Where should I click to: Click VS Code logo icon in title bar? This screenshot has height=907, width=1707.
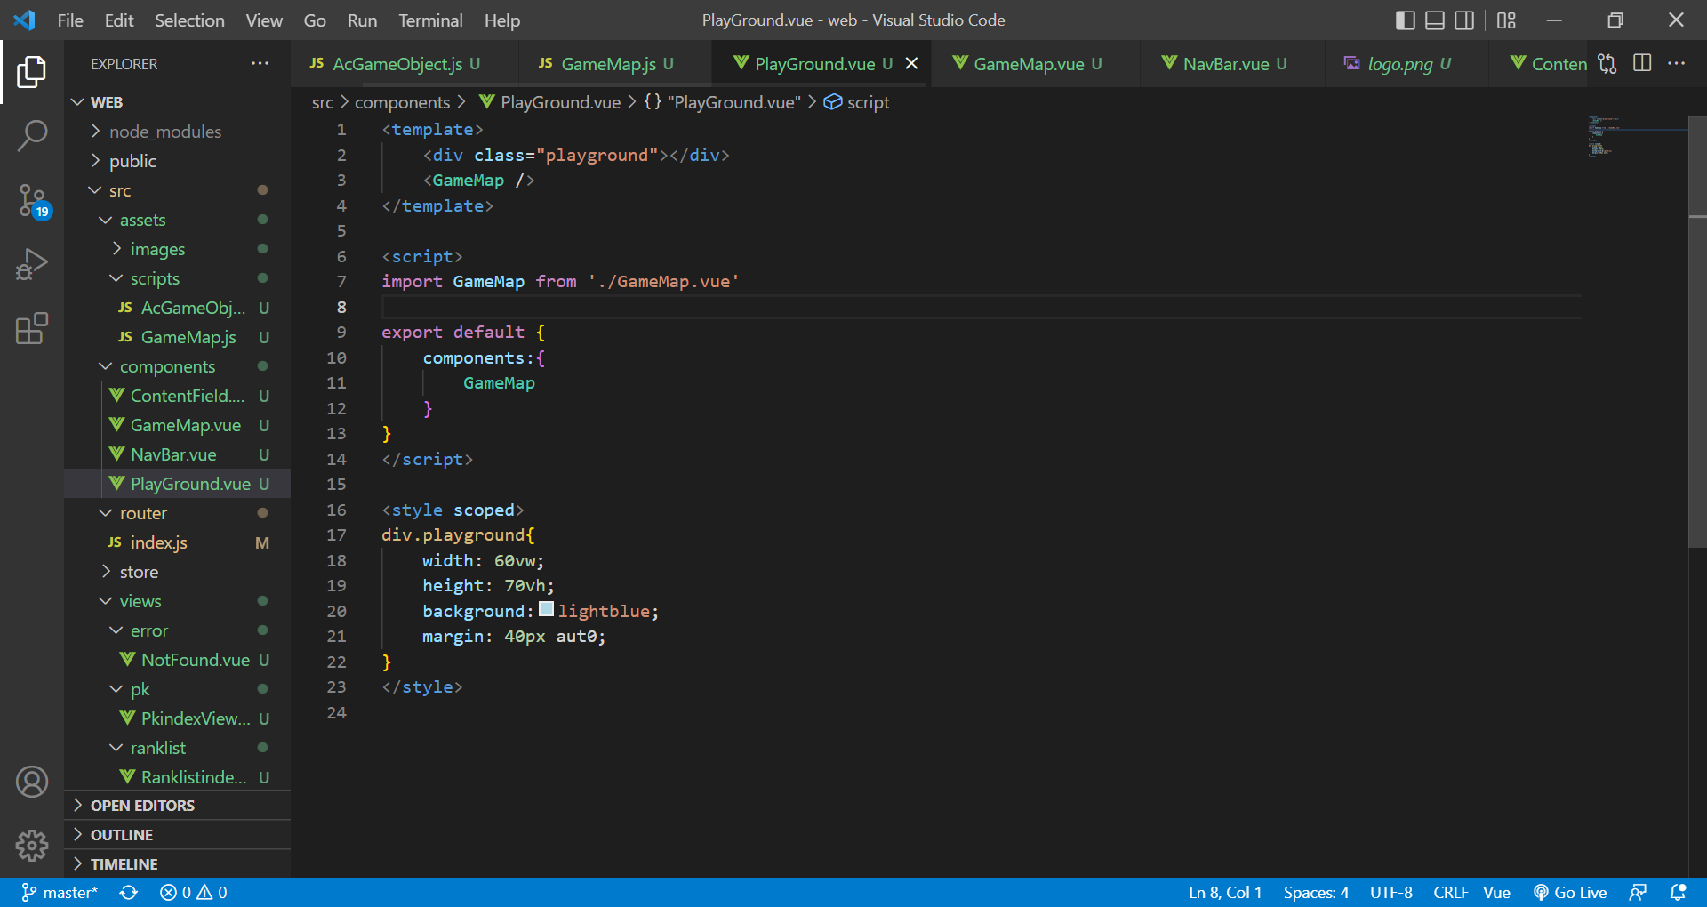tap(24, 20)
